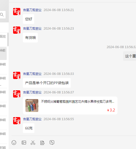136x149 pixels.
Task: Click the 有货哦 message bubble
Action: click(30, 38)
